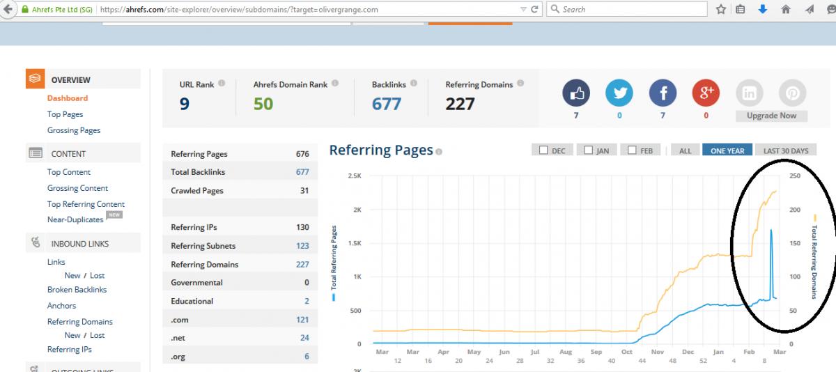
Task: Open Links under Inbound Links
Action: click(x=56, y=262)
